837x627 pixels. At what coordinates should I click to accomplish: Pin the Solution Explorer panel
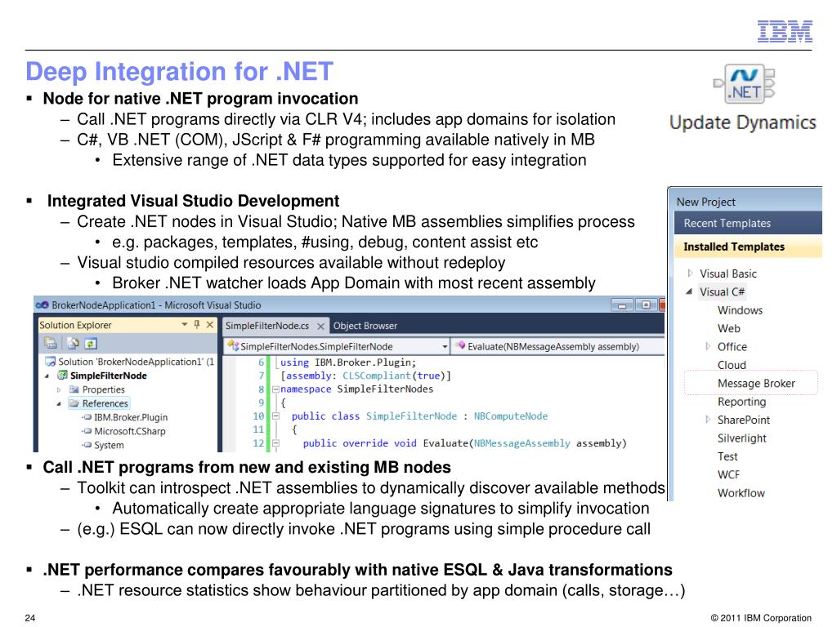pyautogui.click(x=197, y=324)
